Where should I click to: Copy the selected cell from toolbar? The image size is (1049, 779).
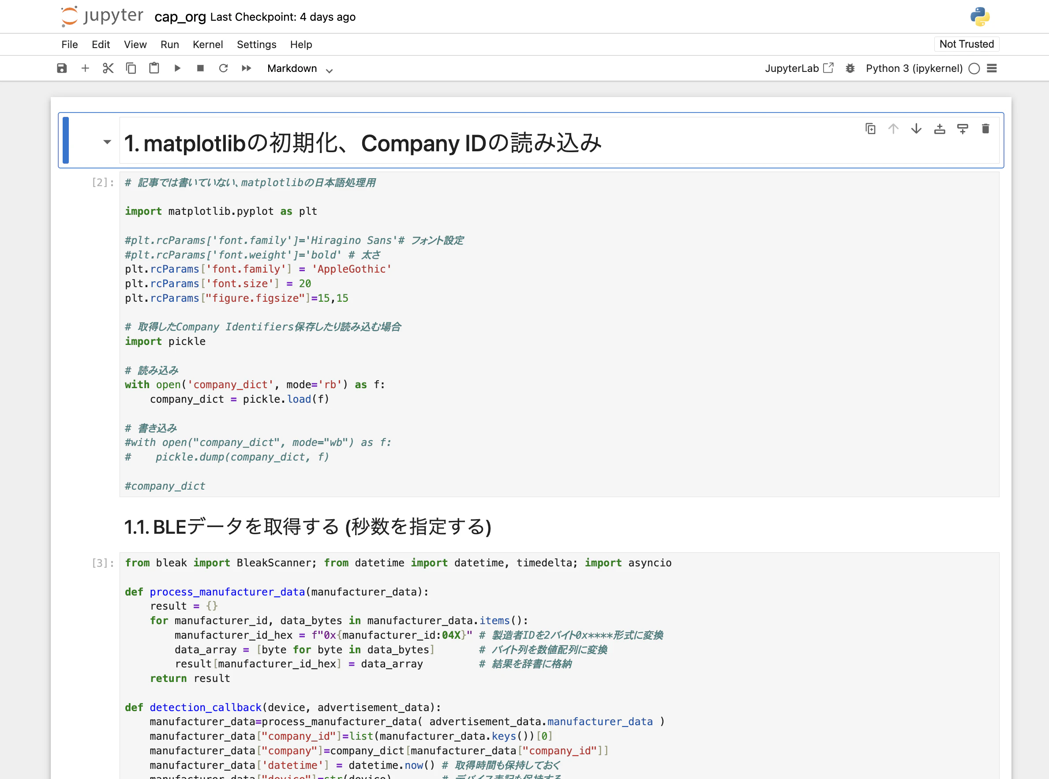click(131, 68)
